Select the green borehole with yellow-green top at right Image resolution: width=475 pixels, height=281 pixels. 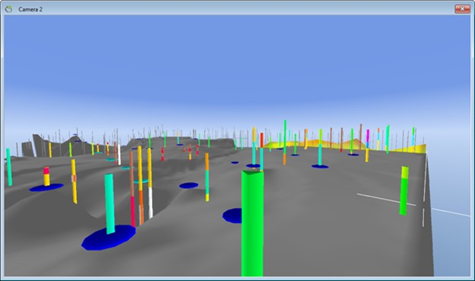403,190
